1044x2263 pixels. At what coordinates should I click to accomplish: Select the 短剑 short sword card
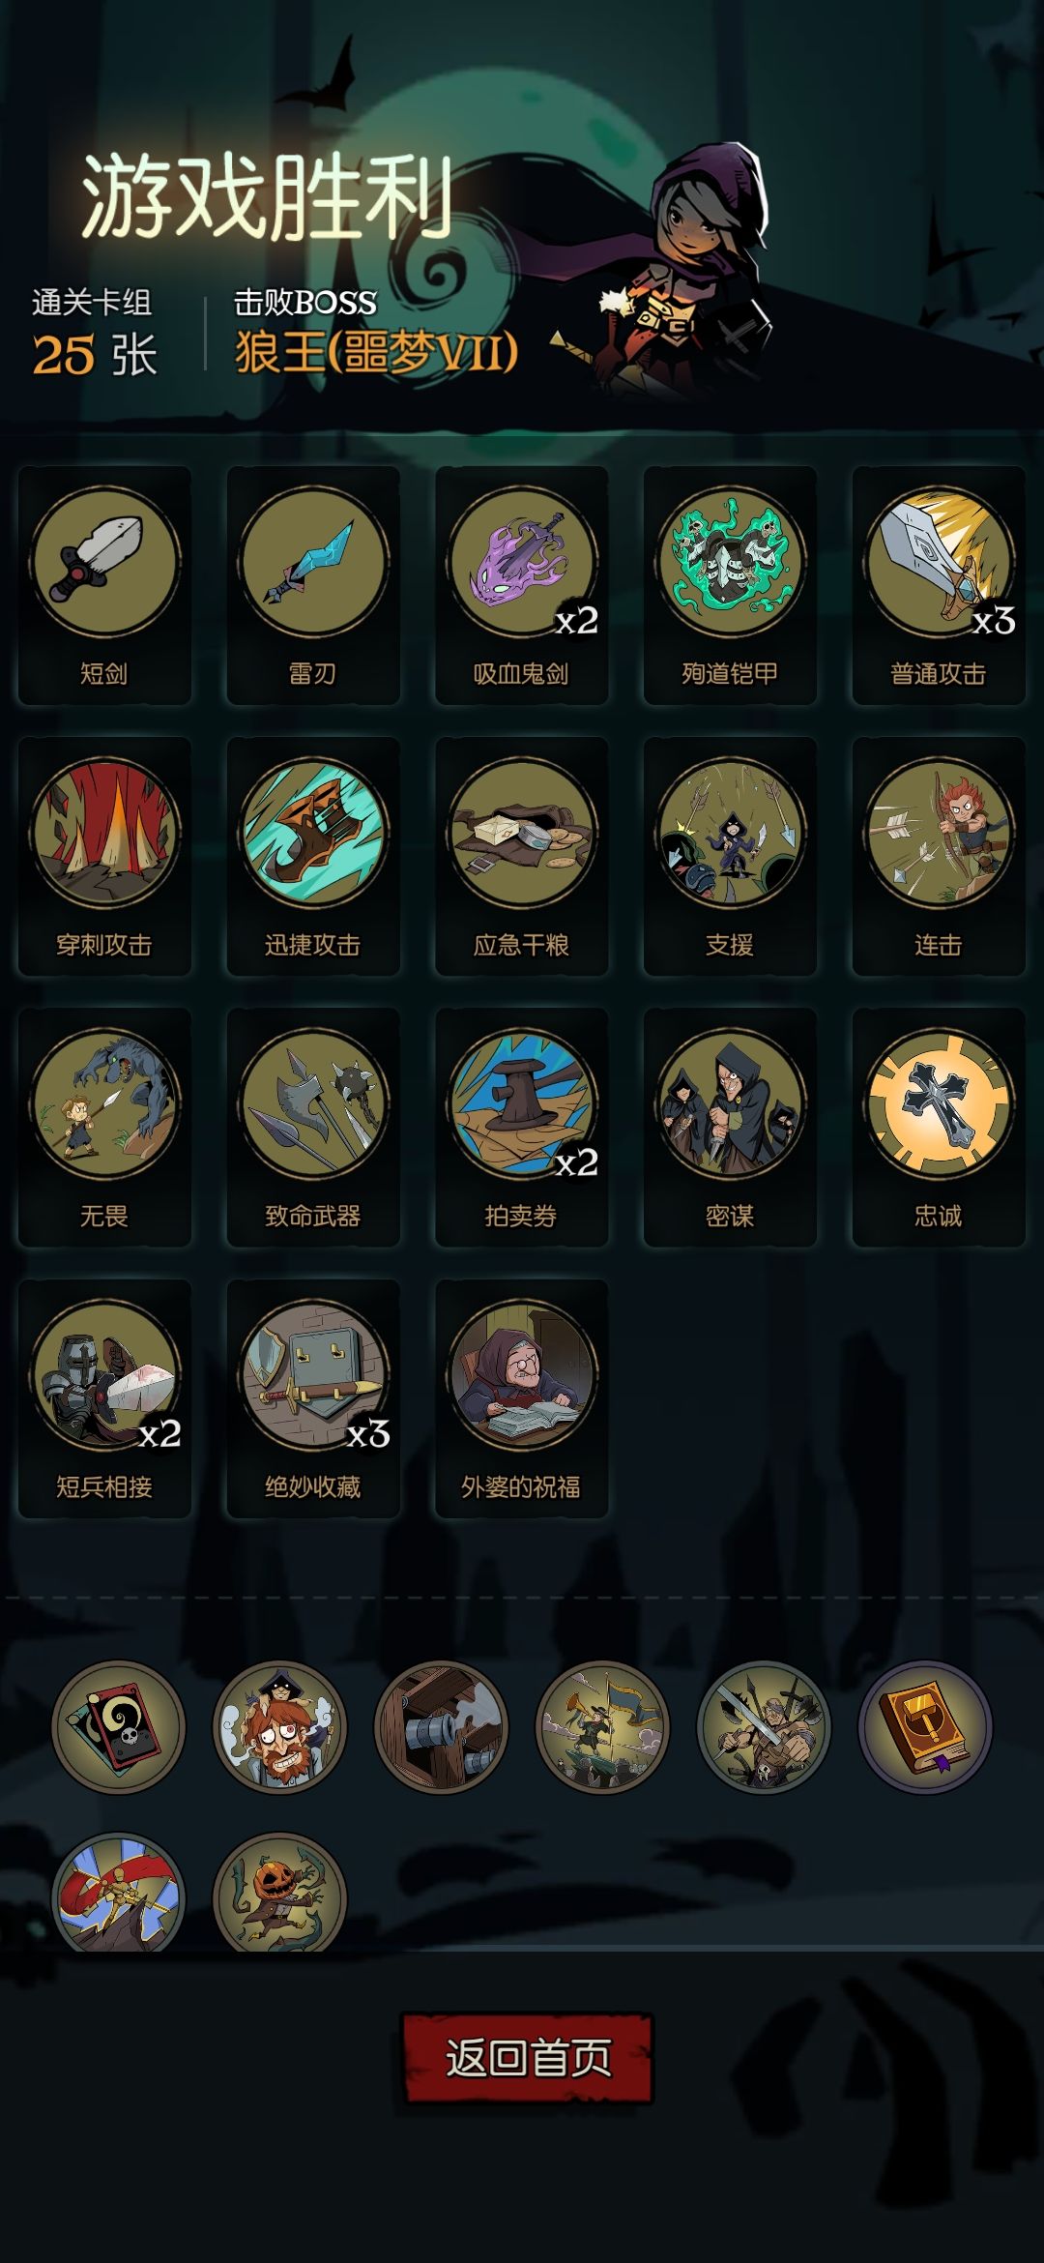click(x=104, y=585)
